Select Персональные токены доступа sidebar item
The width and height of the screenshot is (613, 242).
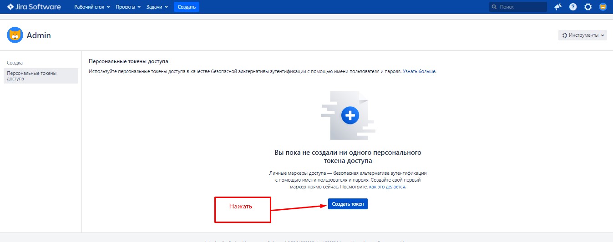[x=41, y=76]
